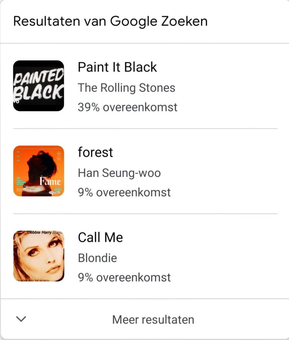The width and height of the screenshot is (289, 340).
Task: Click the Call Me 9% overeenkomst label
Action: 124,278
